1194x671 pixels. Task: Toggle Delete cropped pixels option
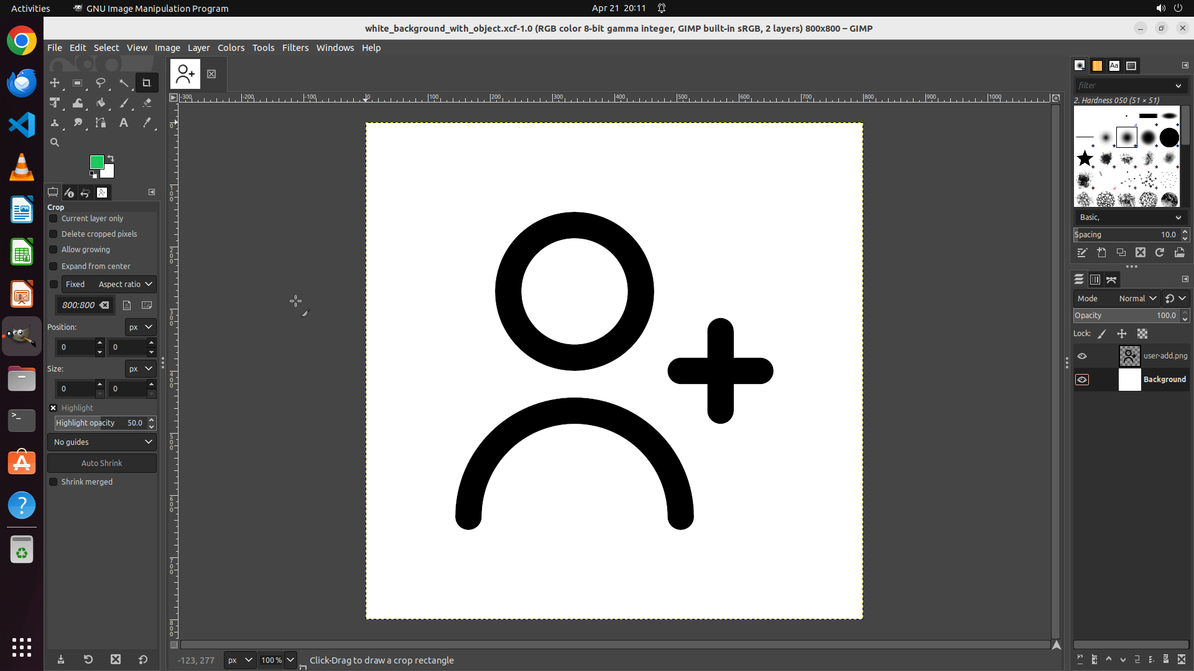53,234
